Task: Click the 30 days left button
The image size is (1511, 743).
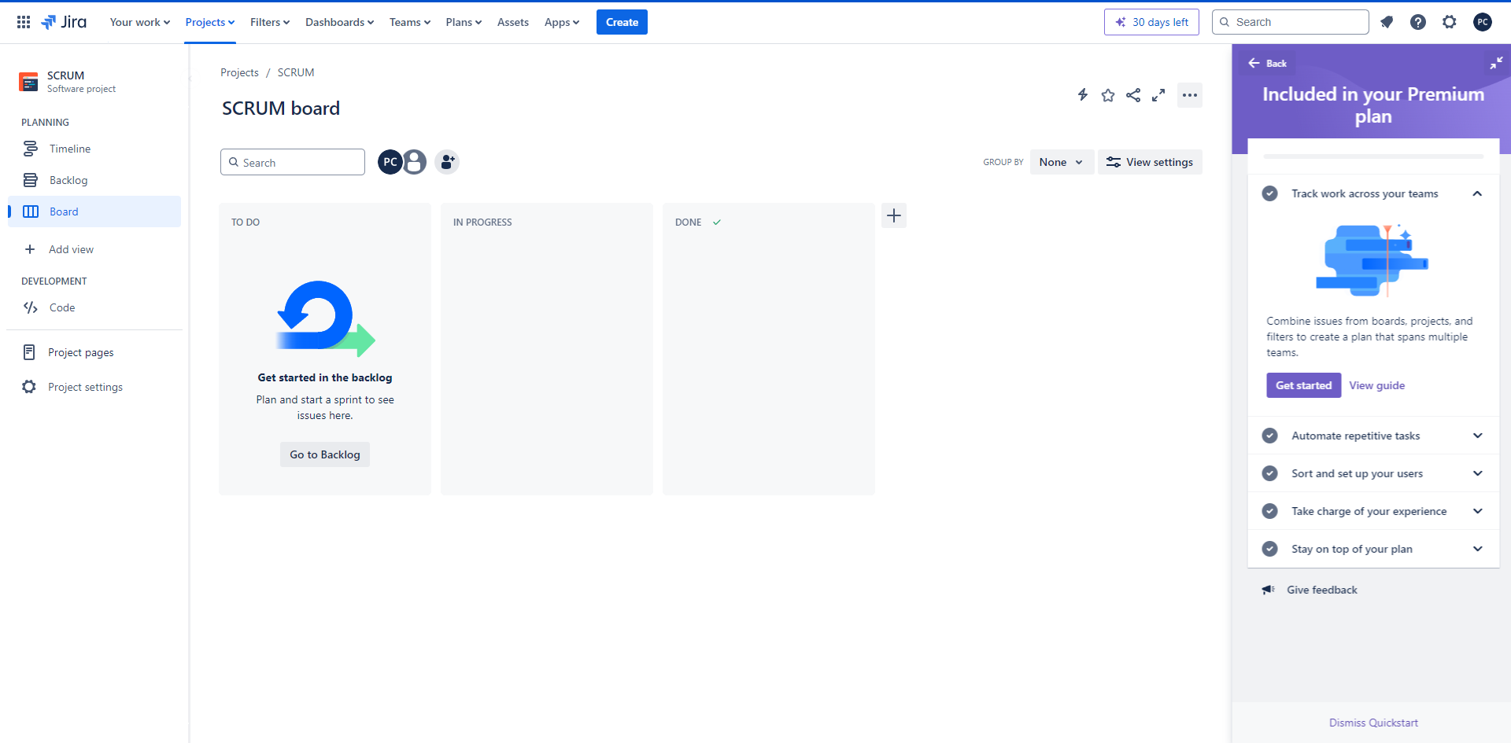Action: [x=1151, y=22]
